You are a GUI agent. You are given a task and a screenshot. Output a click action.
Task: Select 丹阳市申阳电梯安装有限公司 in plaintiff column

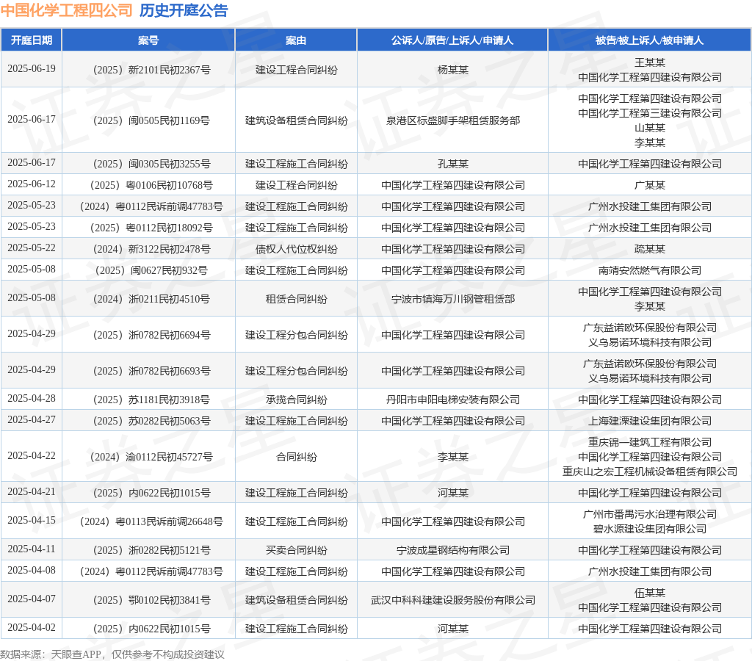pyautogui.click(x=452, y=400)
